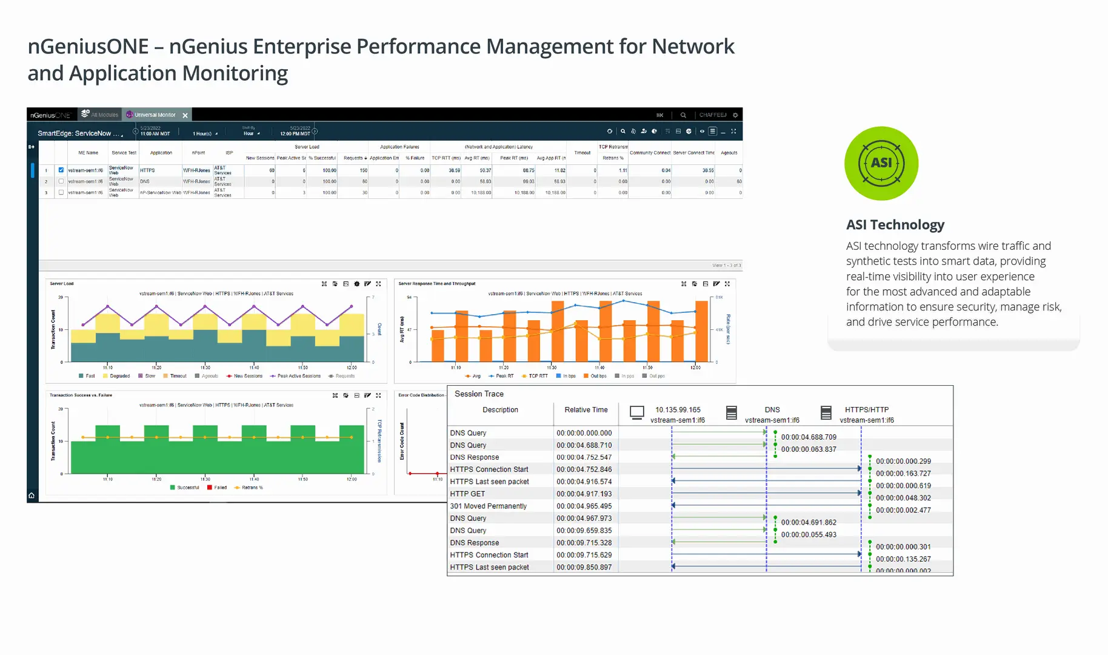Viewport: 1108px width, 655px height.
Task: Step back using arrow before 11:00 AM MDT
Action: [x=135, y=131]
